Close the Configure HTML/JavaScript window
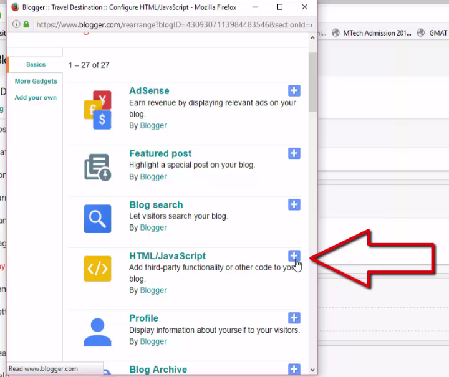 point(305,7)
